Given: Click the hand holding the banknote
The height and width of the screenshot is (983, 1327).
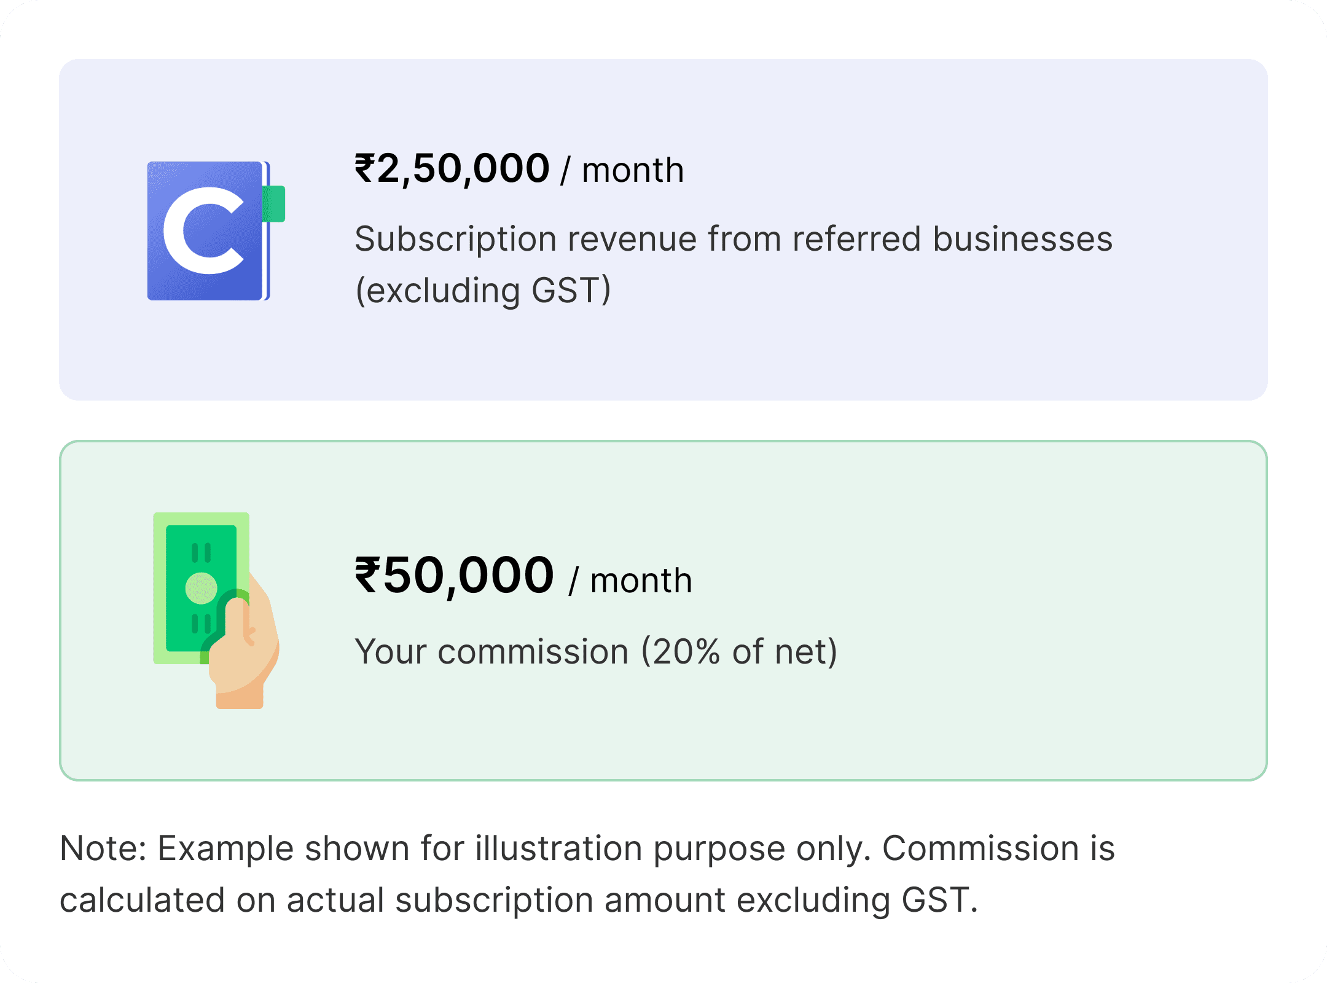Looking at the screenshot, I should 243,651.
